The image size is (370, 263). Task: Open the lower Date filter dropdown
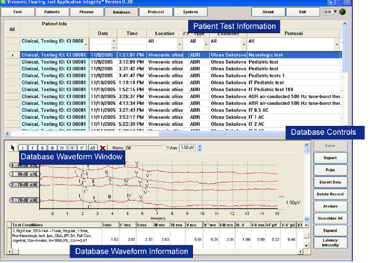[x=114, y=48]
